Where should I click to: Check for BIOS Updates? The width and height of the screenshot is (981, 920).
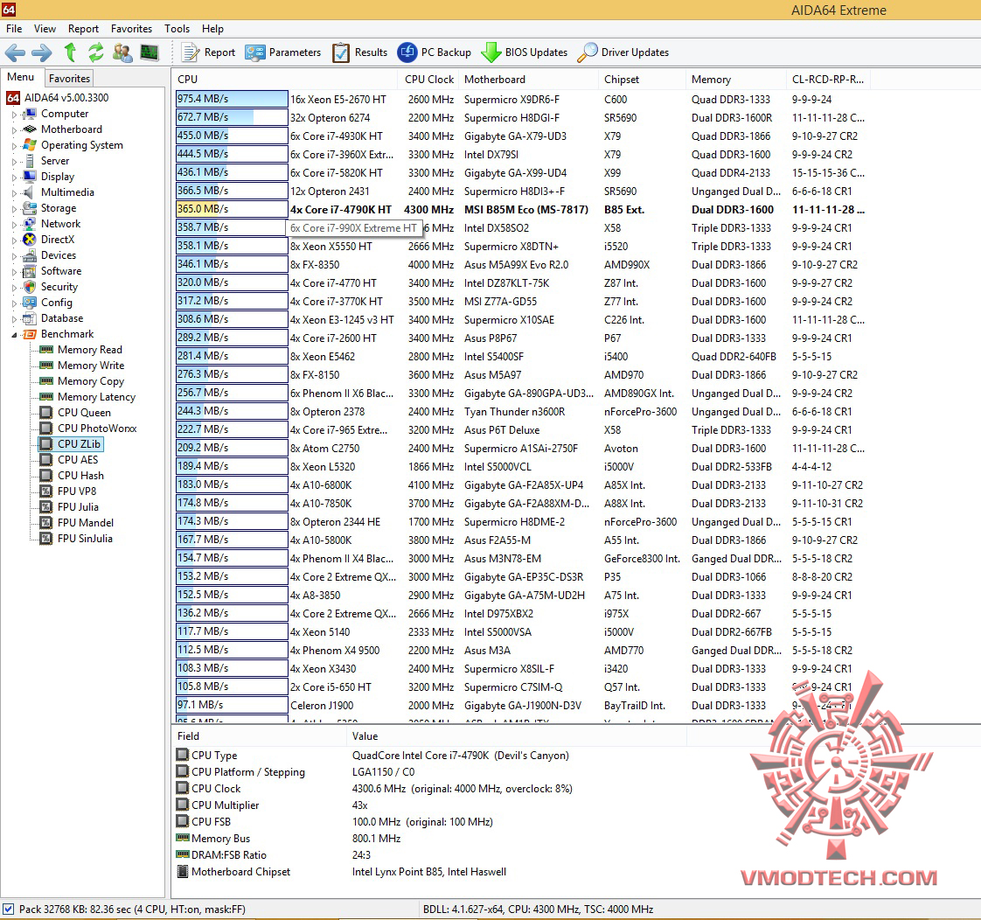[525, 52]
